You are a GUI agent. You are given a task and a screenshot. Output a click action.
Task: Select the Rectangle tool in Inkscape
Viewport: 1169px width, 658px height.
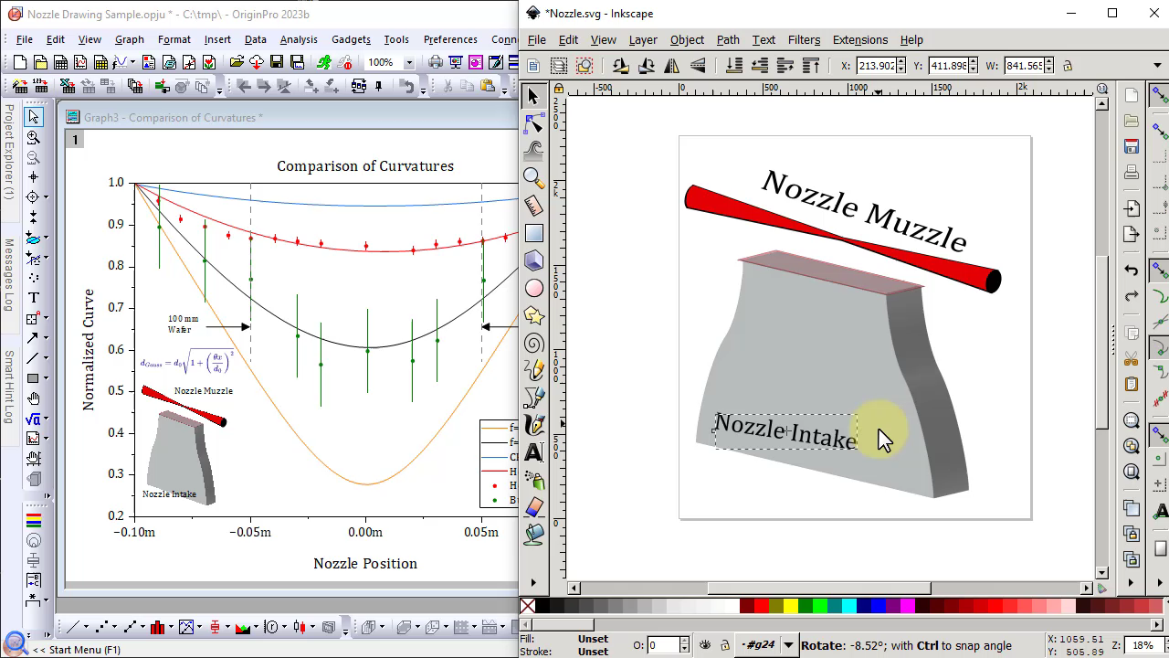tap(534, 233)
